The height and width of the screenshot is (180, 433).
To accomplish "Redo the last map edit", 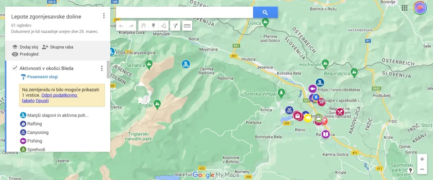I will [131, 26].
